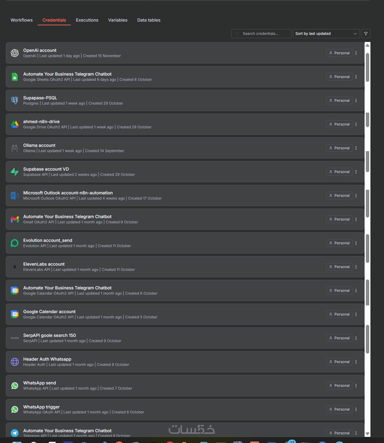
Task: Open the 'Supapase-PSQL' credential title
Action: [40, 98]
